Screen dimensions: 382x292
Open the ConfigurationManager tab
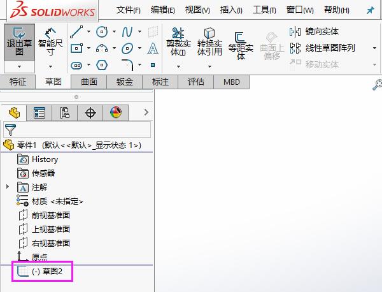click(64, 113)
